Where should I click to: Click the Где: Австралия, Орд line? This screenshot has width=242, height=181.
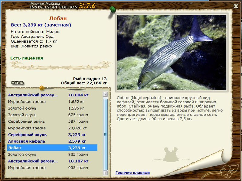click(x=32, y=37)
